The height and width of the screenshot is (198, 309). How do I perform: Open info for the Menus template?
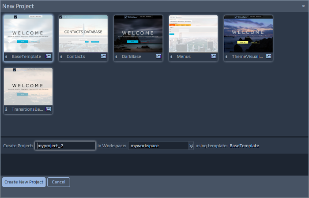coord(171,56)
